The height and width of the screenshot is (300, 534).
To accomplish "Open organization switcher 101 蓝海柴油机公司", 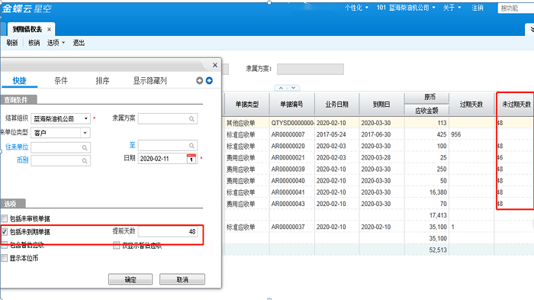I will point(406,8).
